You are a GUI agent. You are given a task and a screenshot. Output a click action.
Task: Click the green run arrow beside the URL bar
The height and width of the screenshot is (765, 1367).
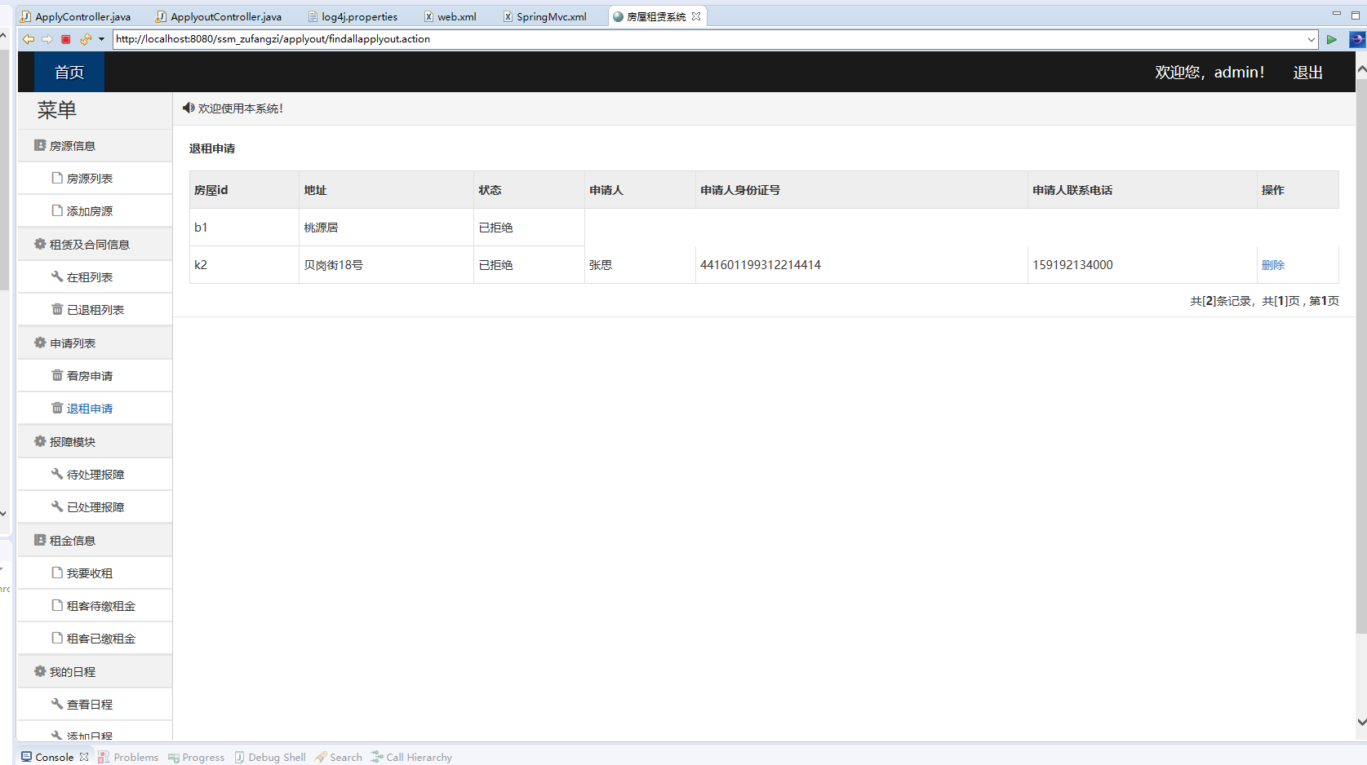(1332, 38)
